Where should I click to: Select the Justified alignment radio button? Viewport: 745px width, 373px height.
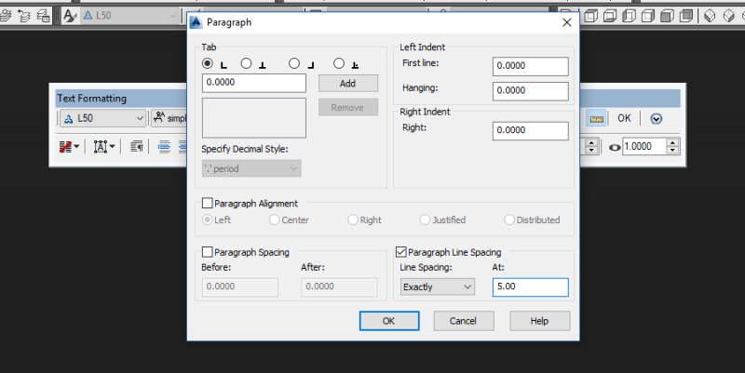coord(425,220)
